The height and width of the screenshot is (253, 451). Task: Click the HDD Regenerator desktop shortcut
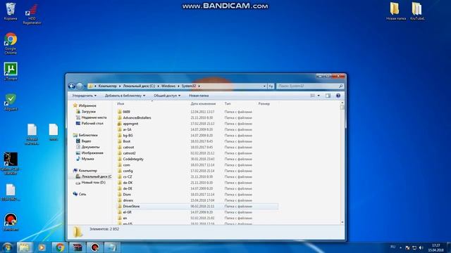tap(32, 14)
